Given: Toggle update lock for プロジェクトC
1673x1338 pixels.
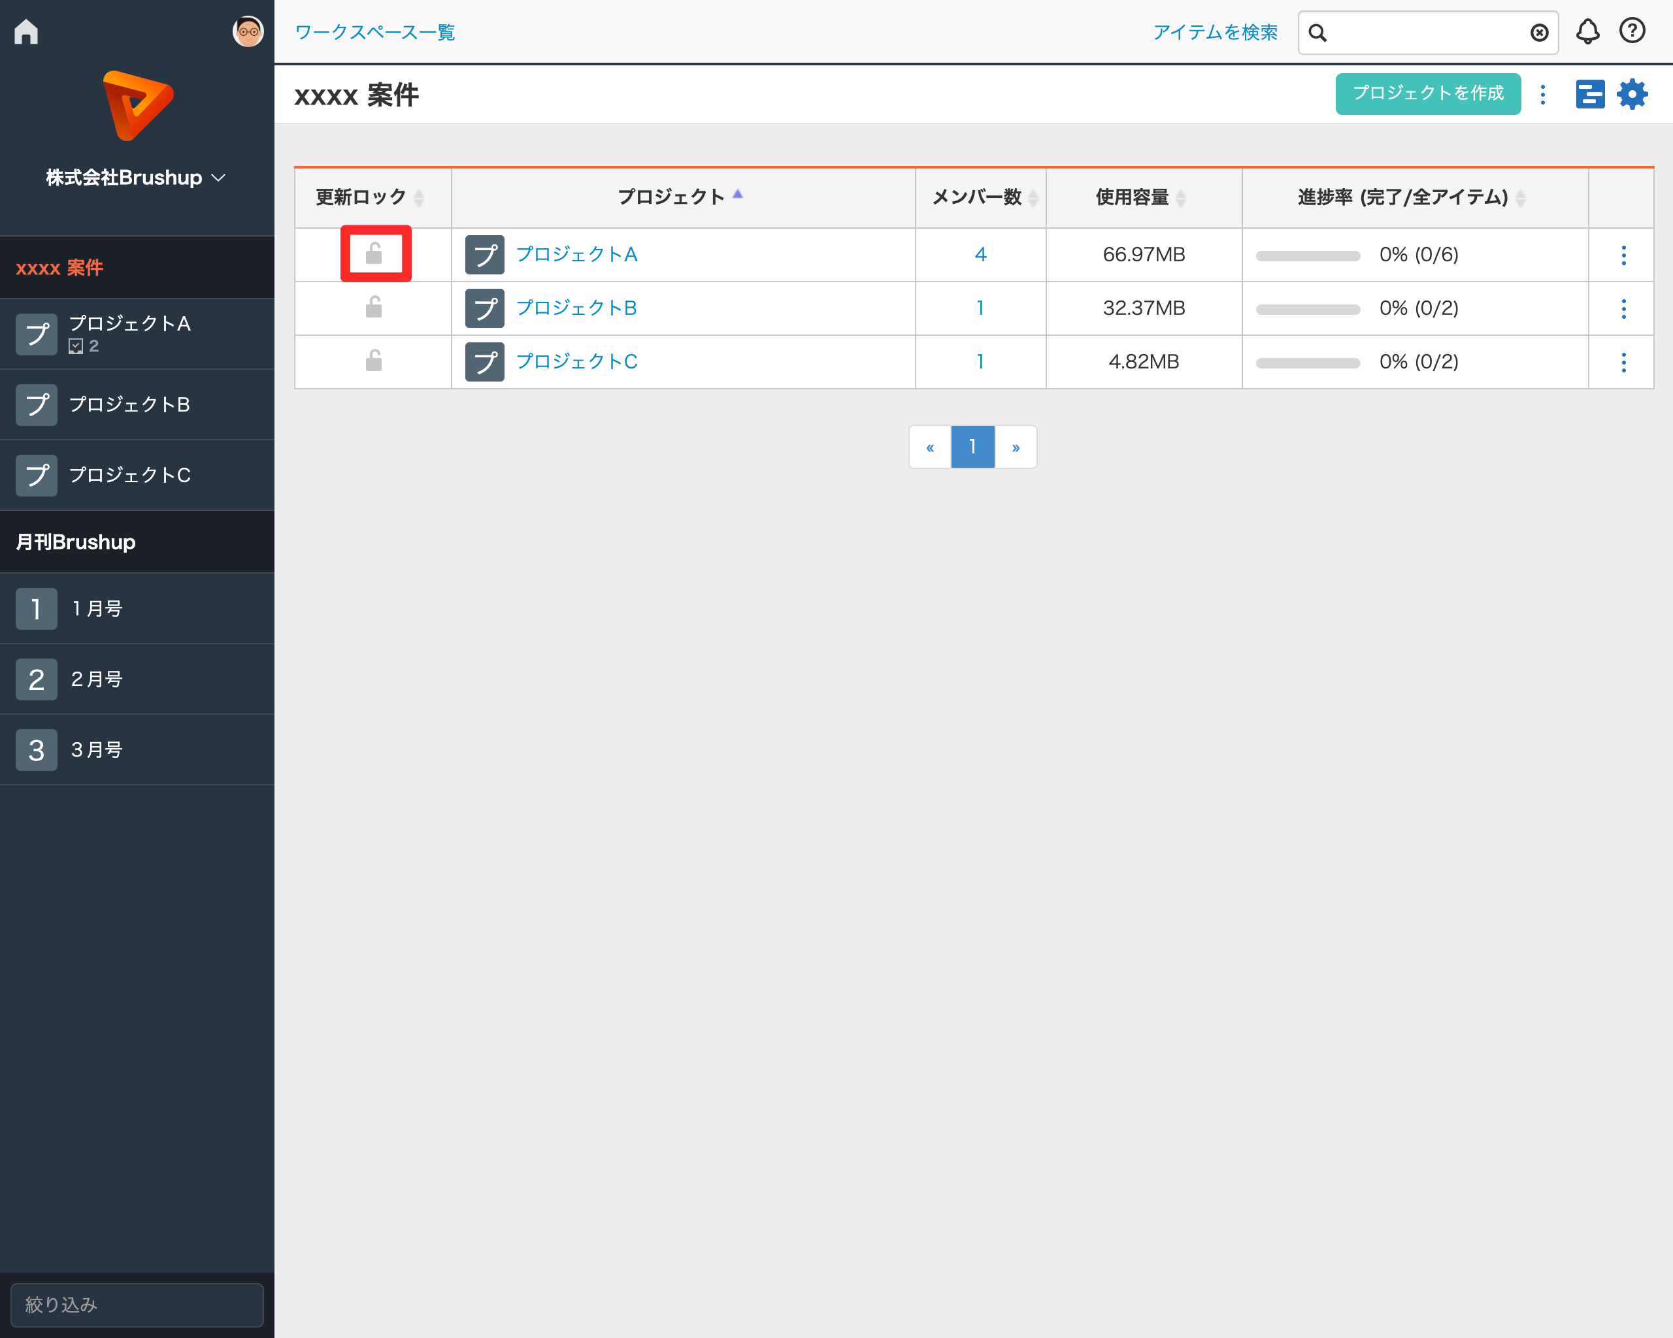Looking at the screenshot, I should [x=374, y=361].
